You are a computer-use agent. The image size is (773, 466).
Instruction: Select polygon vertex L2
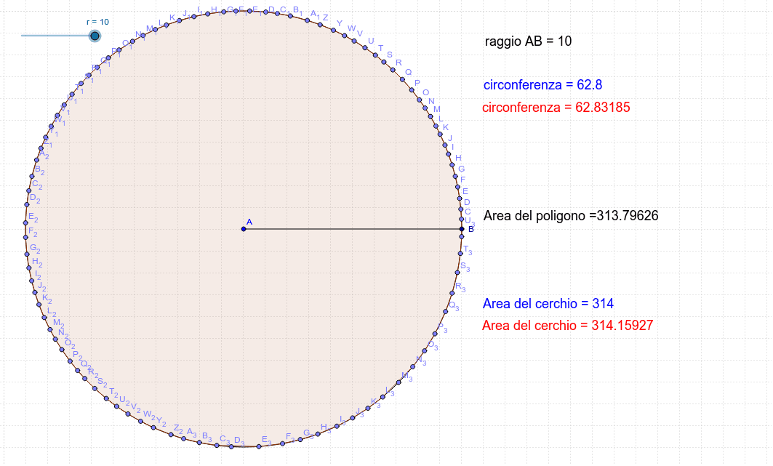44,318
